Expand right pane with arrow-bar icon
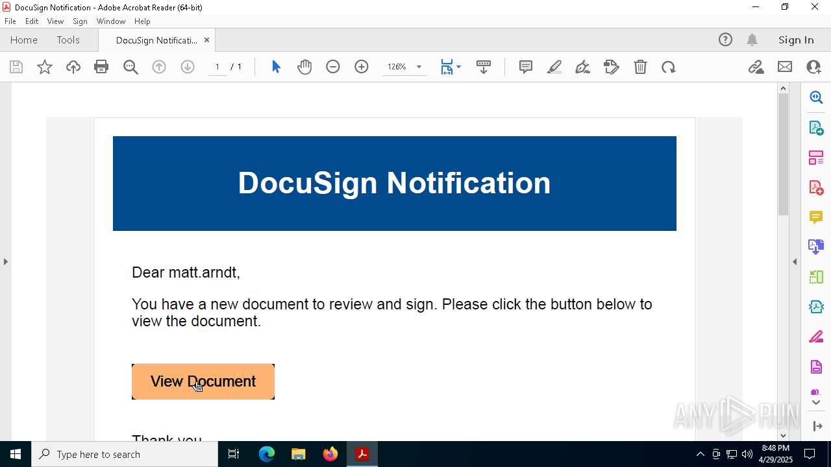Screen dimensions: 831x467 pos(817,426)
